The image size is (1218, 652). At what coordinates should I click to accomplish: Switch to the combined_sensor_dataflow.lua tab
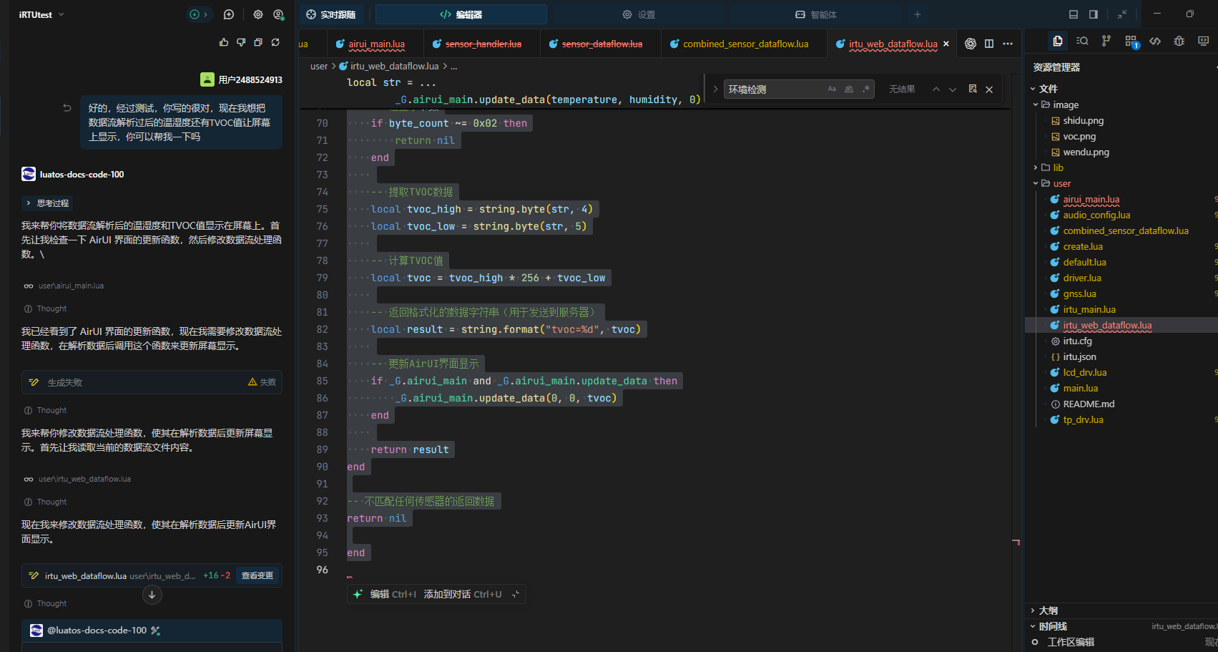pos(745,44)
